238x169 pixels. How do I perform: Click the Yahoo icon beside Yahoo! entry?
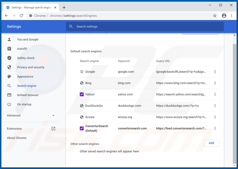coord(82,94)
